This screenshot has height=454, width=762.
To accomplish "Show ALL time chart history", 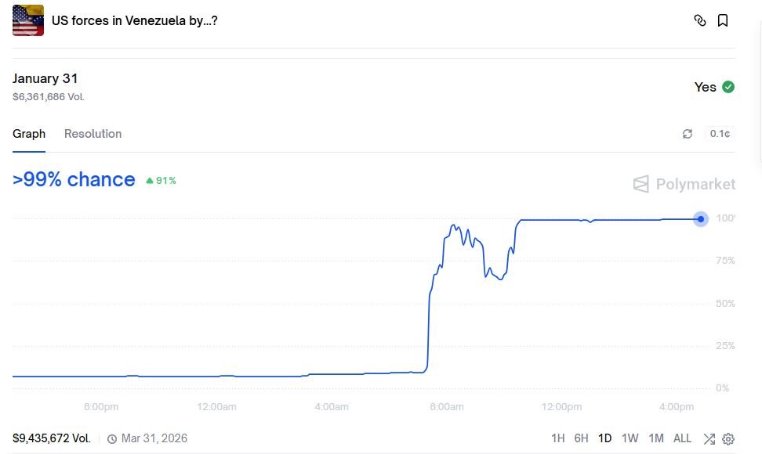I will pos(682,438).
